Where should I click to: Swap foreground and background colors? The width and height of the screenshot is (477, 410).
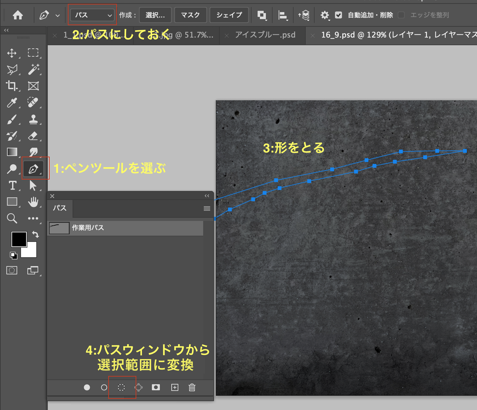tap(36, 235)
